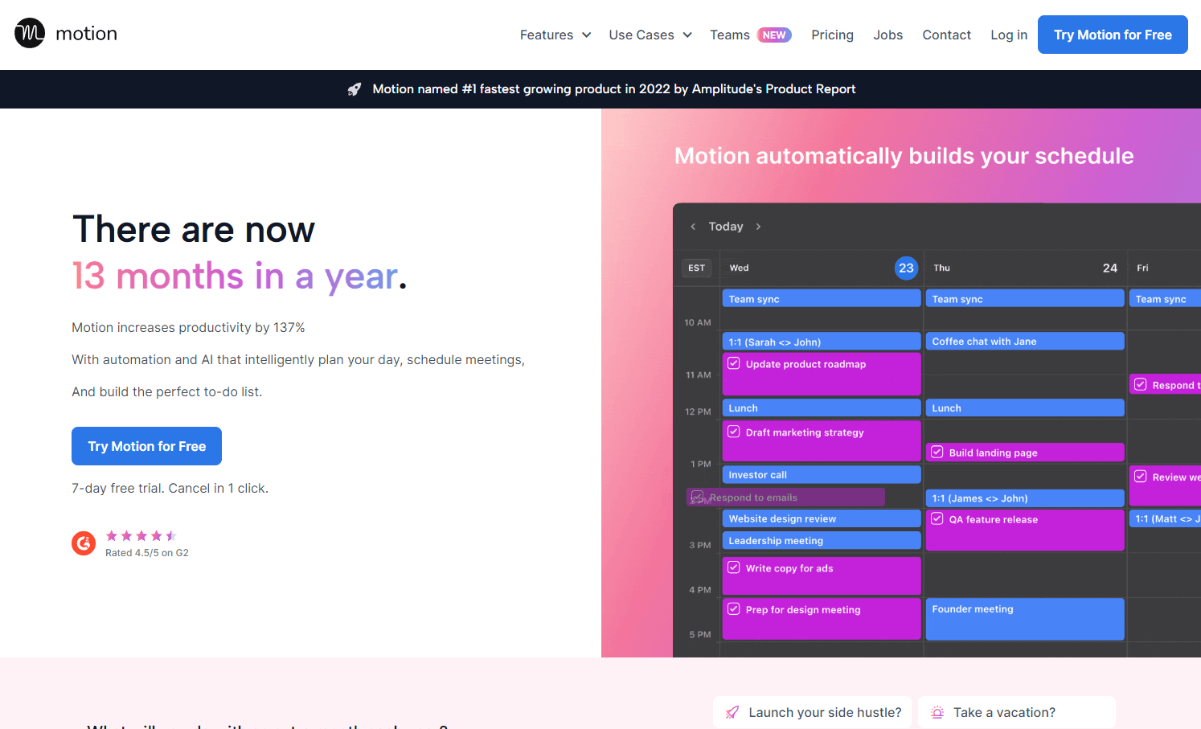This screenshot has height=729, width=1201.
Task: Open the Pricing page
Action: [832, 35]
